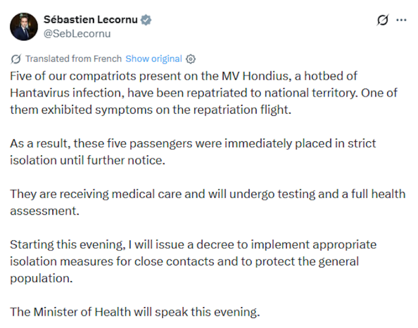Visit the @SebLecornu handle link
The image size is (418, 328).
(x=77, y=34)
